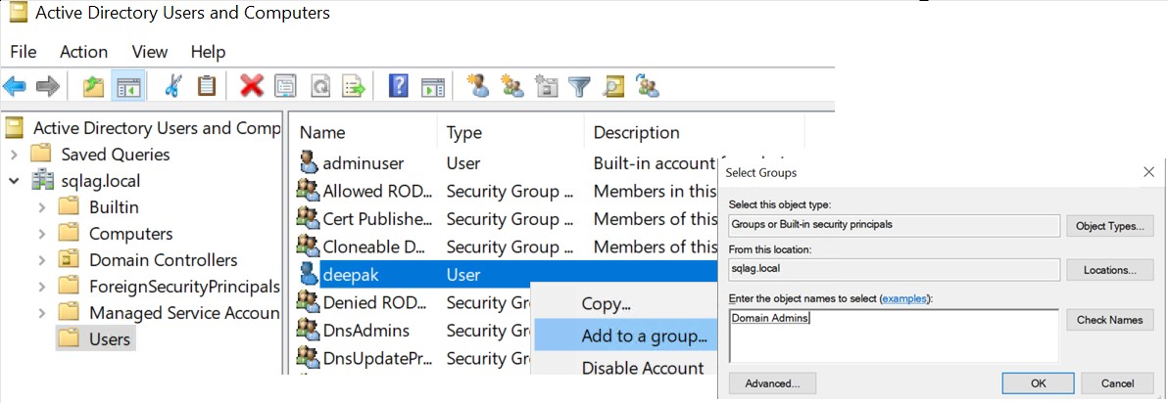Choose Disable Account from context menu
This screenshot has height=403, width=1168.
pyautogui.click(x=626, y=368)
